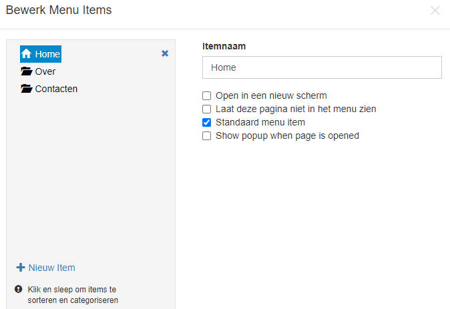Click the plus icon for Nieuw Item
This screenshot has height=309, width=450.
click(x=21, y=268)
